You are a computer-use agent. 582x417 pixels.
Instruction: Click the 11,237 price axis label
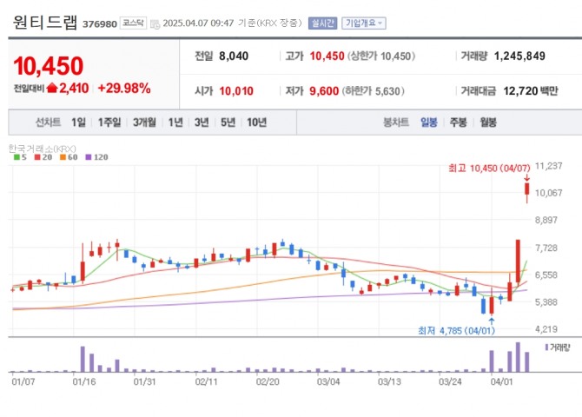point(548,166)
